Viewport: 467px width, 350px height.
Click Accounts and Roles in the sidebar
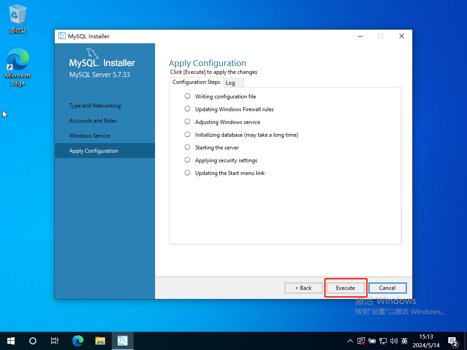[93, 121]
